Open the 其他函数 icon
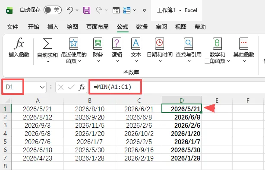The height and width of the screenshot is (170, 265). (244, 44)
